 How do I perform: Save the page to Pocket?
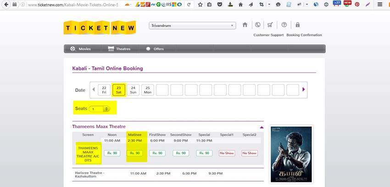pos(220,5)
